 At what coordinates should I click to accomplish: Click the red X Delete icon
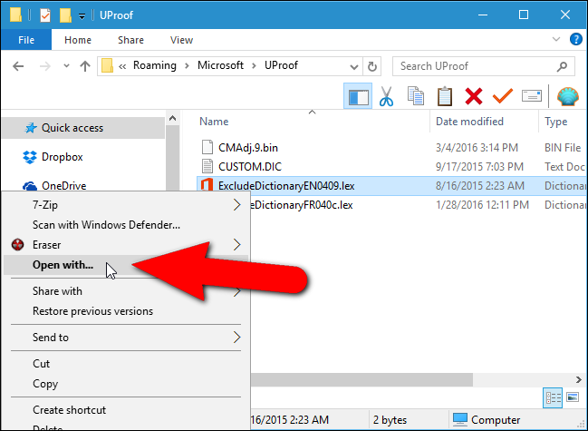474,96
